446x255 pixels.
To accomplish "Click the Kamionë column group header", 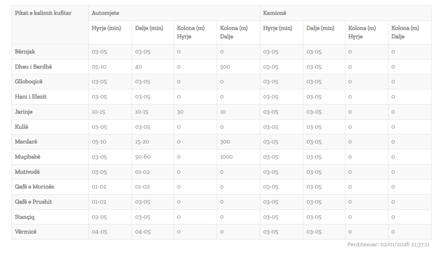I will tap(275, 13).
